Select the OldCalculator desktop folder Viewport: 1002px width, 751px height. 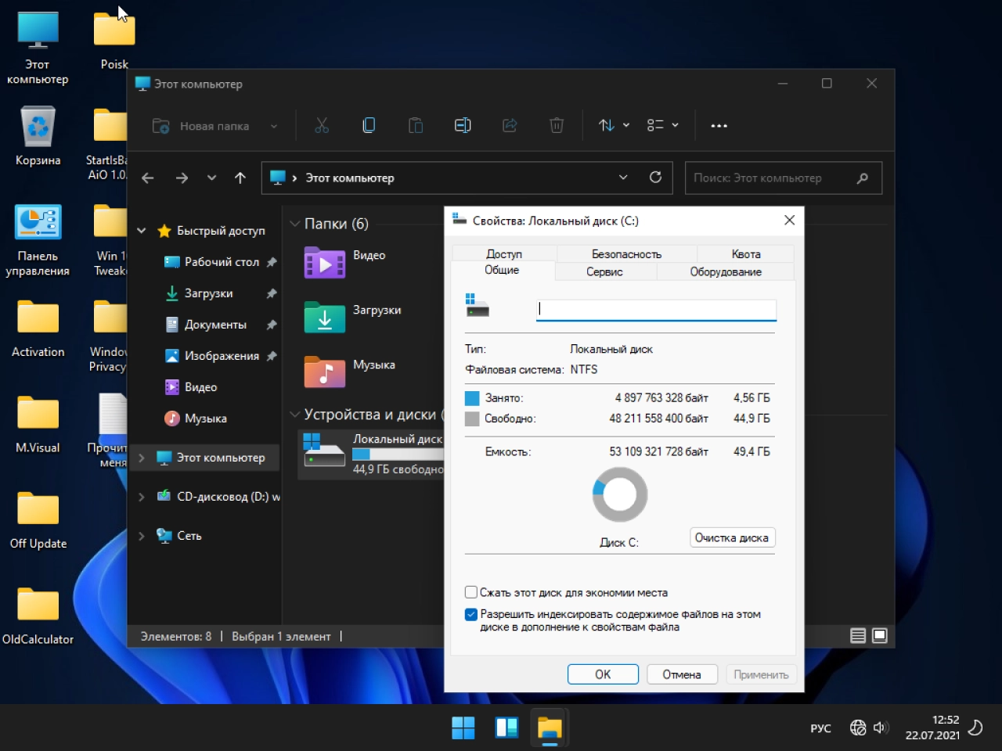click(x=38, y=616)
